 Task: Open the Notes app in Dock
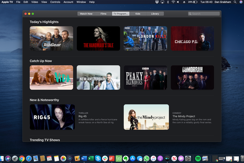56,159
